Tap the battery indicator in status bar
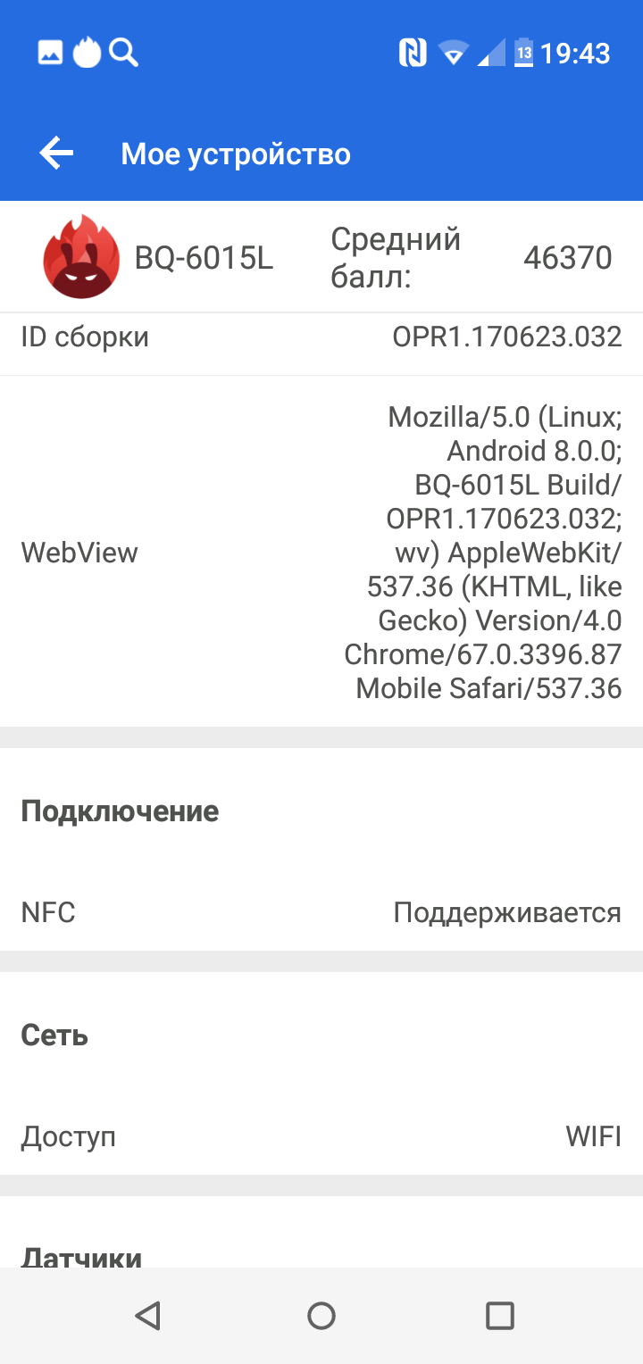The image size is (643, 1364). (x=524, y=53)
